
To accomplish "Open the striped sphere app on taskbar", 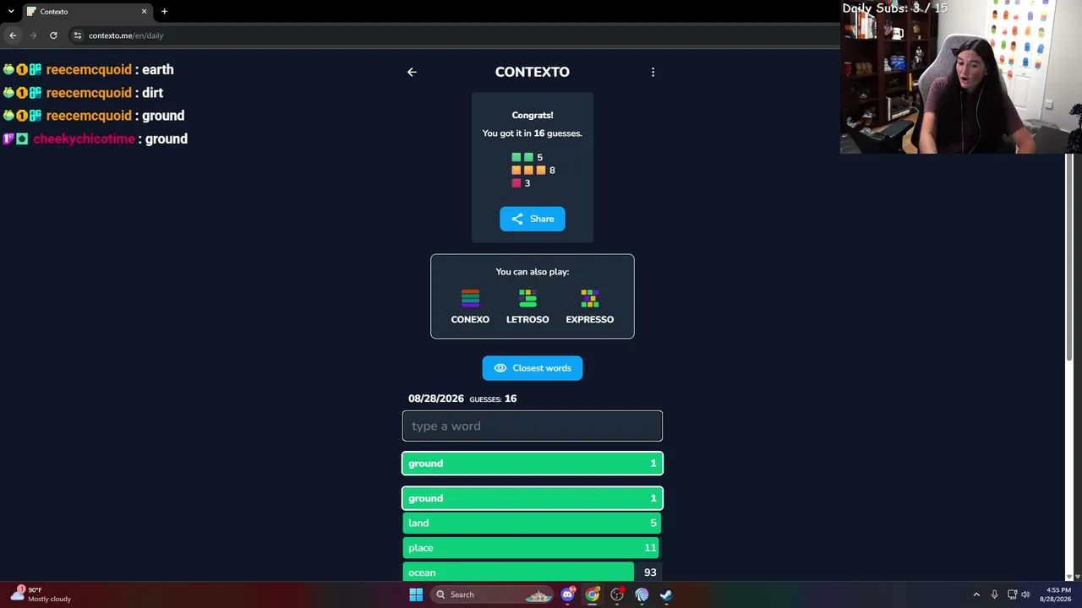I will click(x=642, y=594).
